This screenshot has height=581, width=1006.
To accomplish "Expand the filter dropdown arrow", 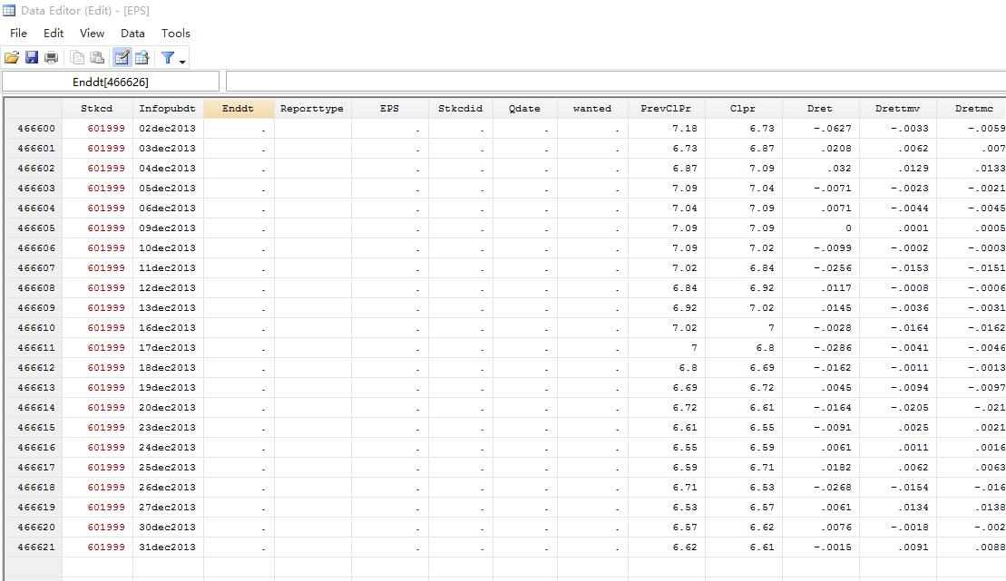I will [183, 62].
